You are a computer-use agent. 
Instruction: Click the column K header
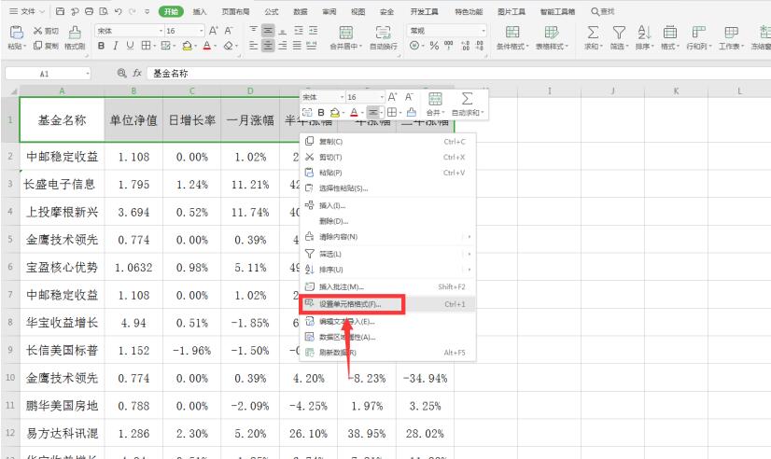pos(676,90)
